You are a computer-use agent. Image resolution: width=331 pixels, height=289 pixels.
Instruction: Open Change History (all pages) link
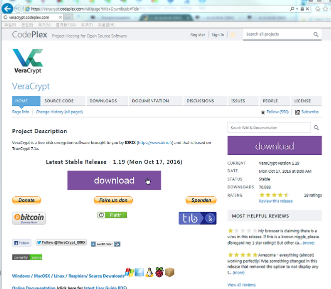tap(59, 112)
